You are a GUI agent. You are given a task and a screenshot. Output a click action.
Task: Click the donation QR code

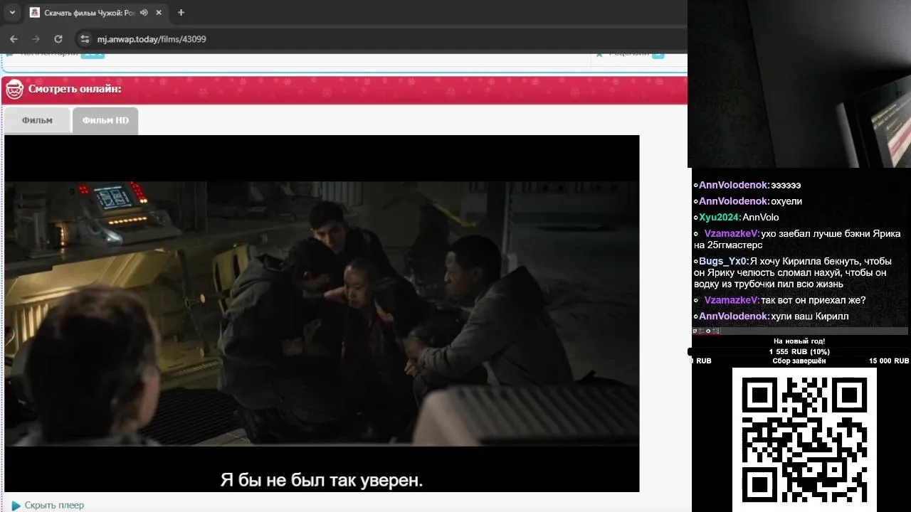point(804,439)
